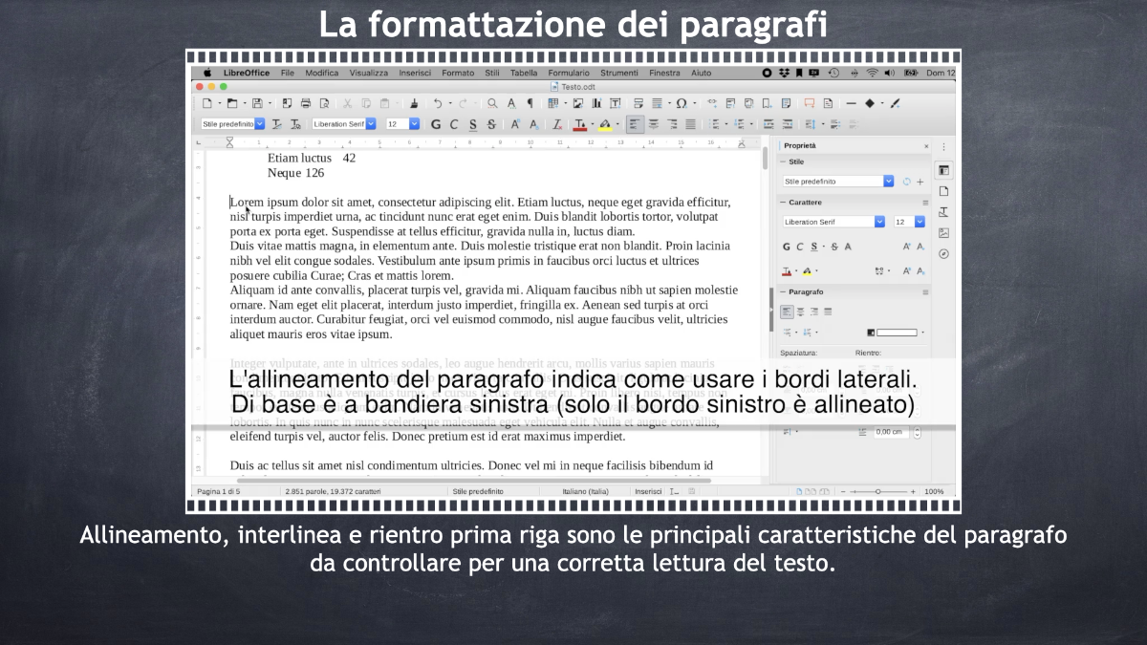Insert a special character with the Omega icon

(x=681, y=103)
